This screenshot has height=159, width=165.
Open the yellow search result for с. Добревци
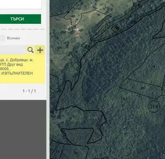[22, 69]
